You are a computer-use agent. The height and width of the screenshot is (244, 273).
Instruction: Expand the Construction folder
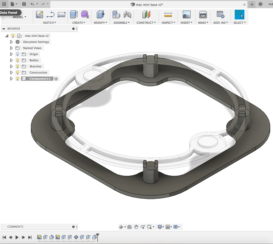[x=11, y=72]
